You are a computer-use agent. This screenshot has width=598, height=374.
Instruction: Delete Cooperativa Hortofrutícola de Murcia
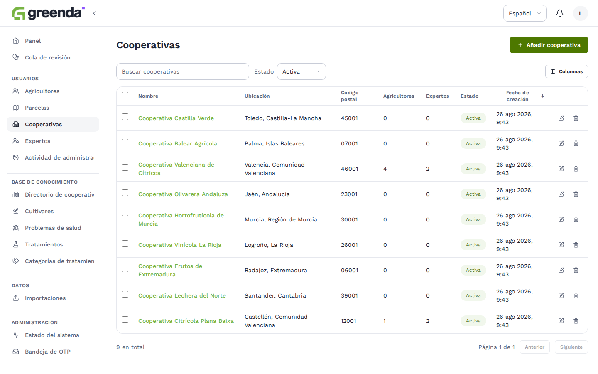576,219
